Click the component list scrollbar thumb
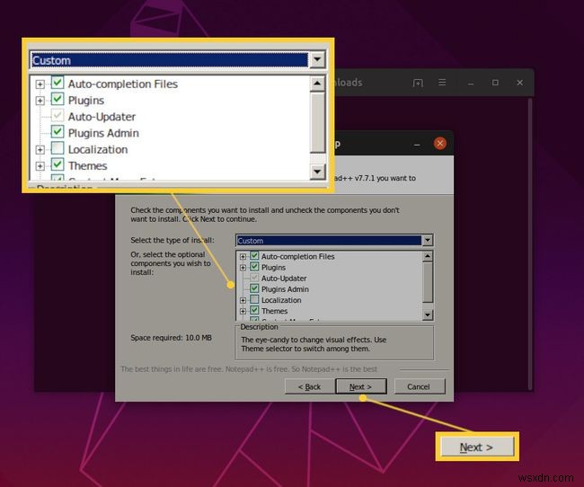 pyautogui.click(x=428, y=282)
